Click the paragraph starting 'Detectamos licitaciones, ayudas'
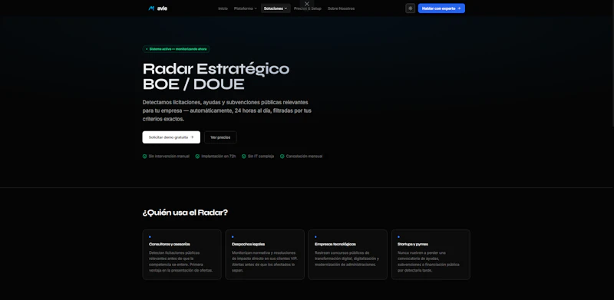The image size is (614, 300). [227, 110]
